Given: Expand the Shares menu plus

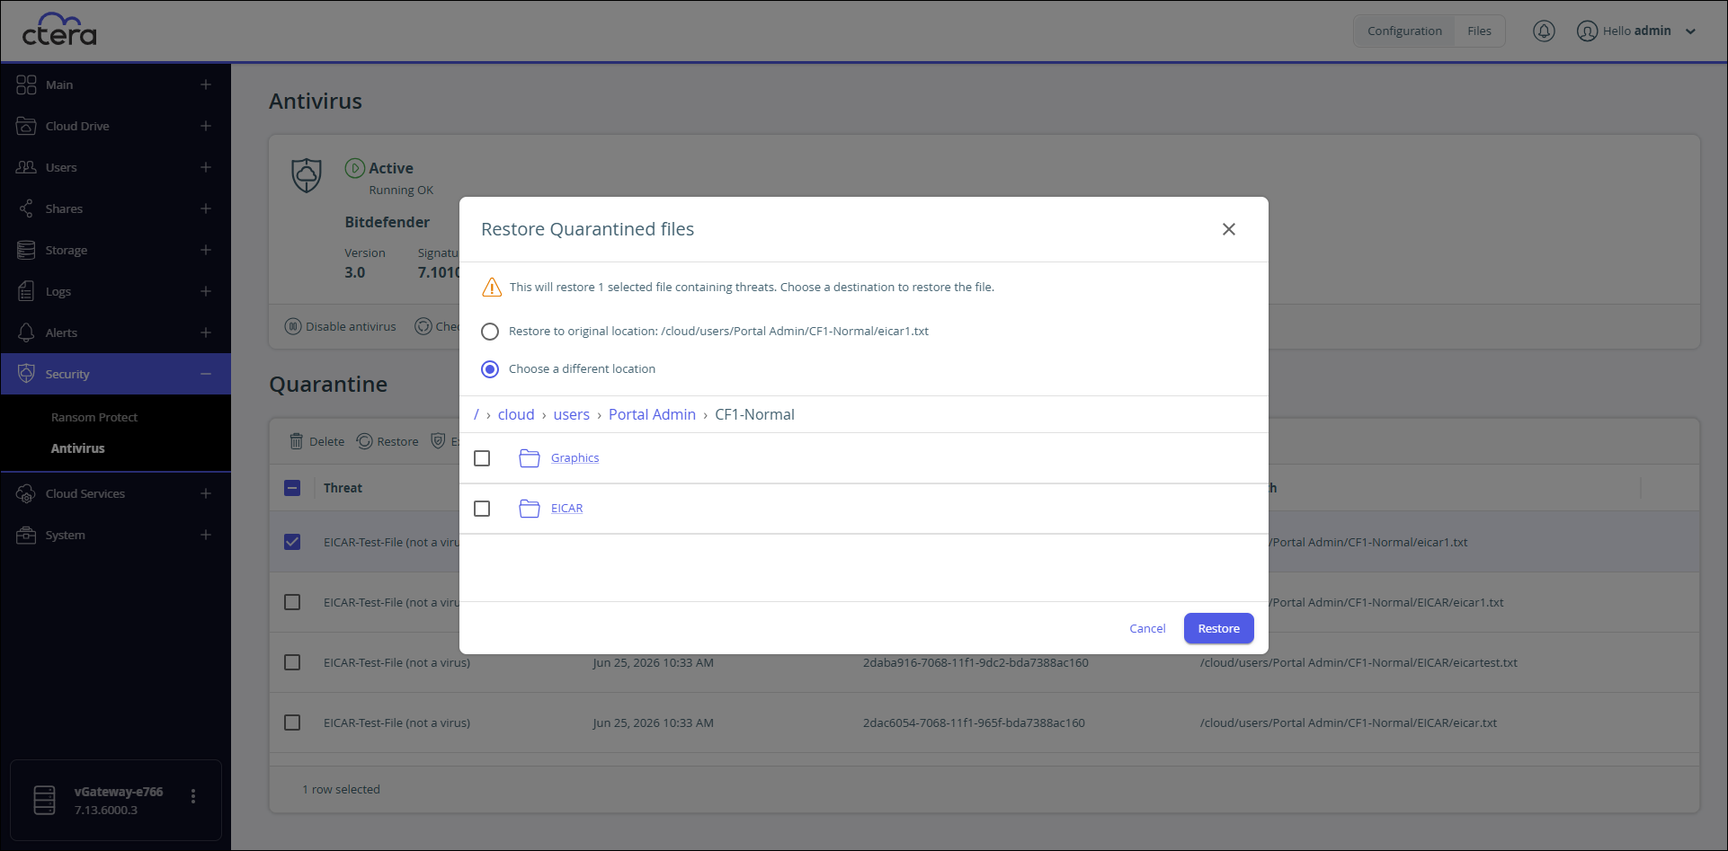Looking at the screenshot, I should tap(206, 208).
